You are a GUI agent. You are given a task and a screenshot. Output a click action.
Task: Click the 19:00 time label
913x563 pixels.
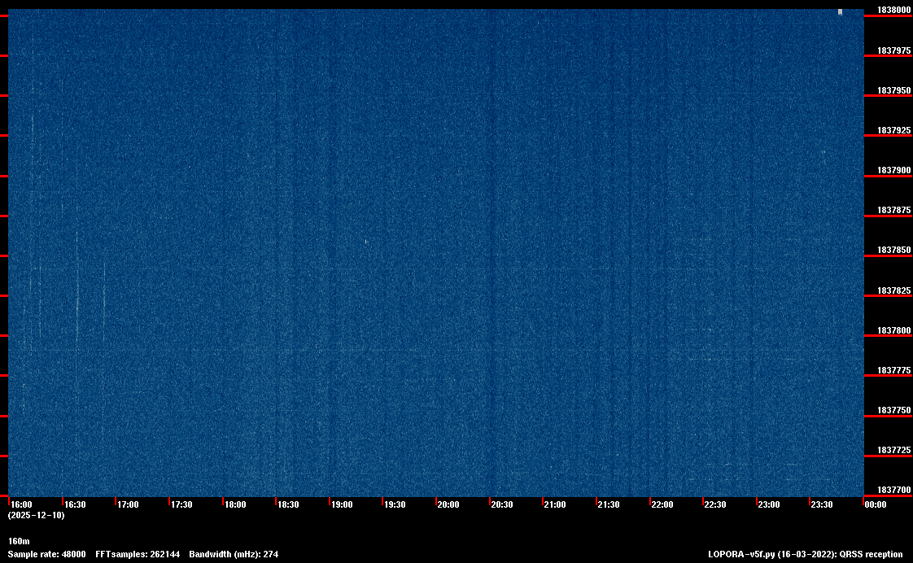tap(342, 504)
